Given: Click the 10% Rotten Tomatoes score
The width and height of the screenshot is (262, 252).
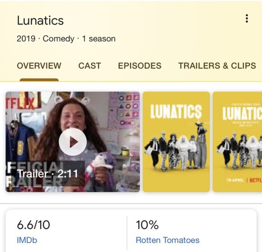Looking at the screenshot, I should 147,225.
